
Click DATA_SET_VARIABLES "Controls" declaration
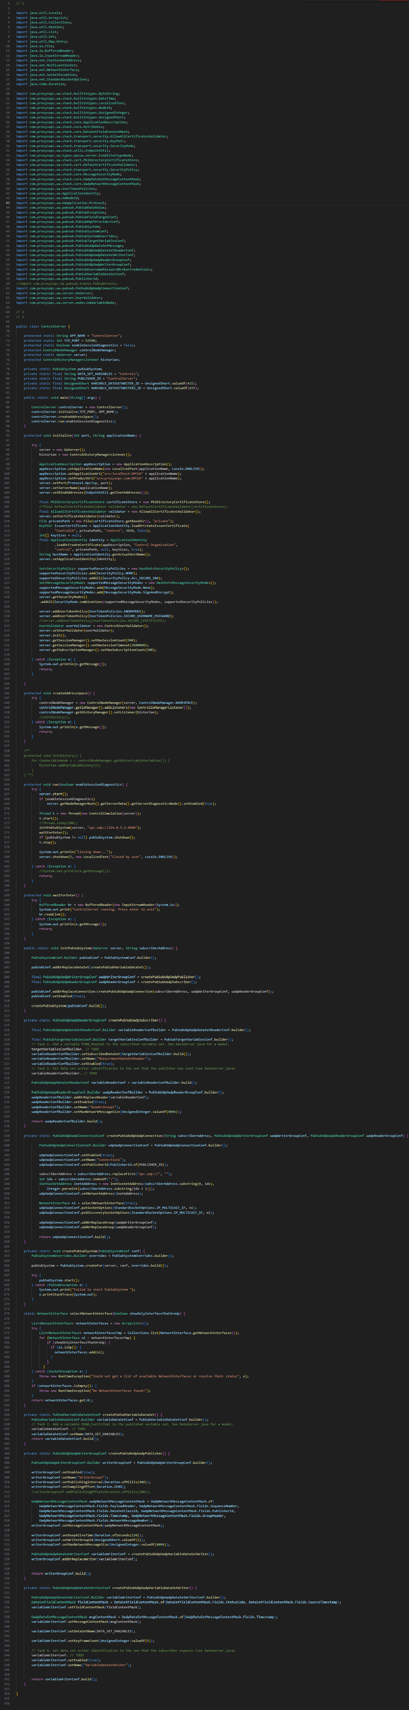coord(82,374)
